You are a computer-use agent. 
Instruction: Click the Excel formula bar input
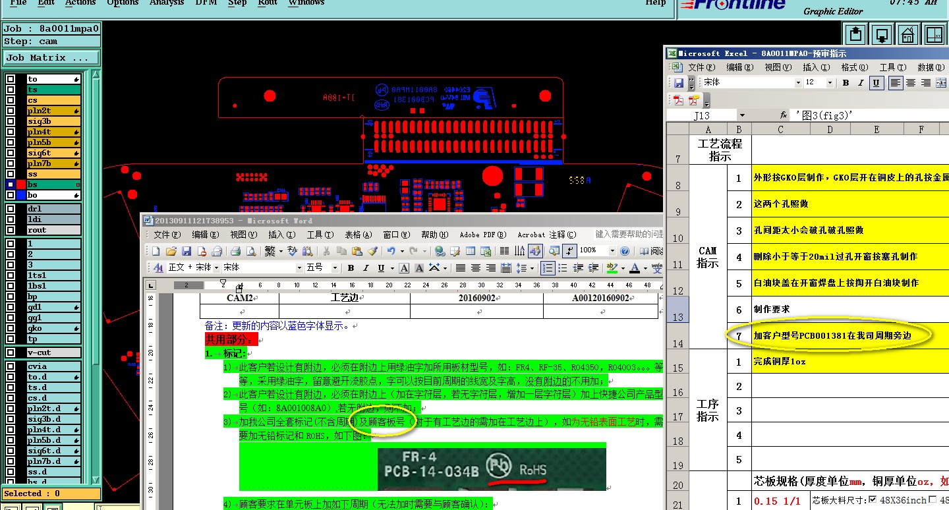pyautogui.click(x=870, y=115)
